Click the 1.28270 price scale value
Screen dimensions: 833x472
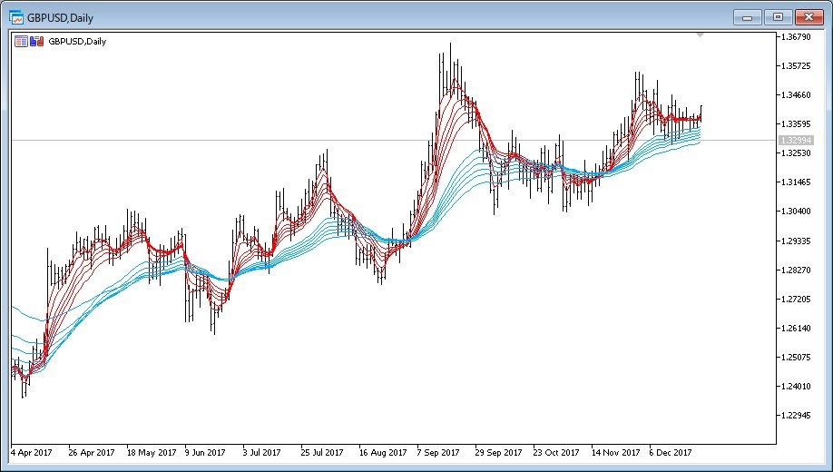click(x=795, y=270)
